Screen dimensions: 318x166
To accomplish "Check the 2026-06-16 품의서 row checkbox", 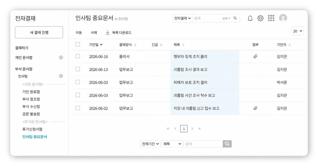I will coord(78,56).
